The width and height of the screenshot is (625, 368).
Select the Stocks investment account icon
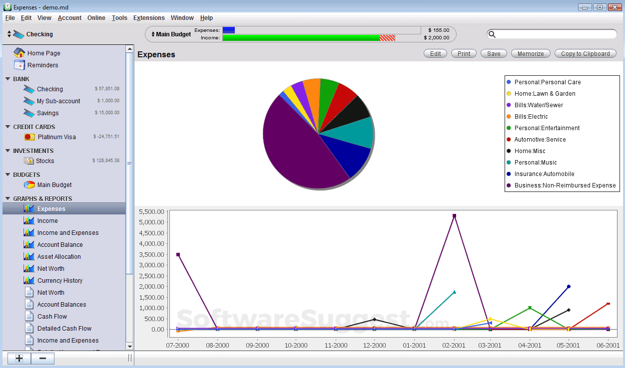coord(29,161)
